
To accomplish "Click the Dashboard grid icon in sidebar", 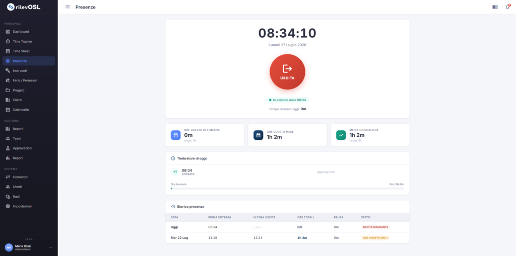I will 8,32.
